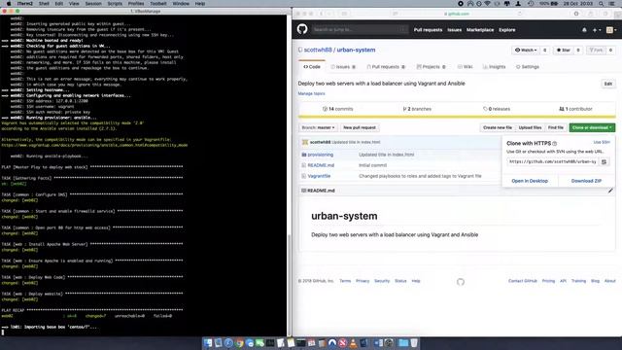
Task: Open Marketplace in GitHub header
Action: point(480,30)
